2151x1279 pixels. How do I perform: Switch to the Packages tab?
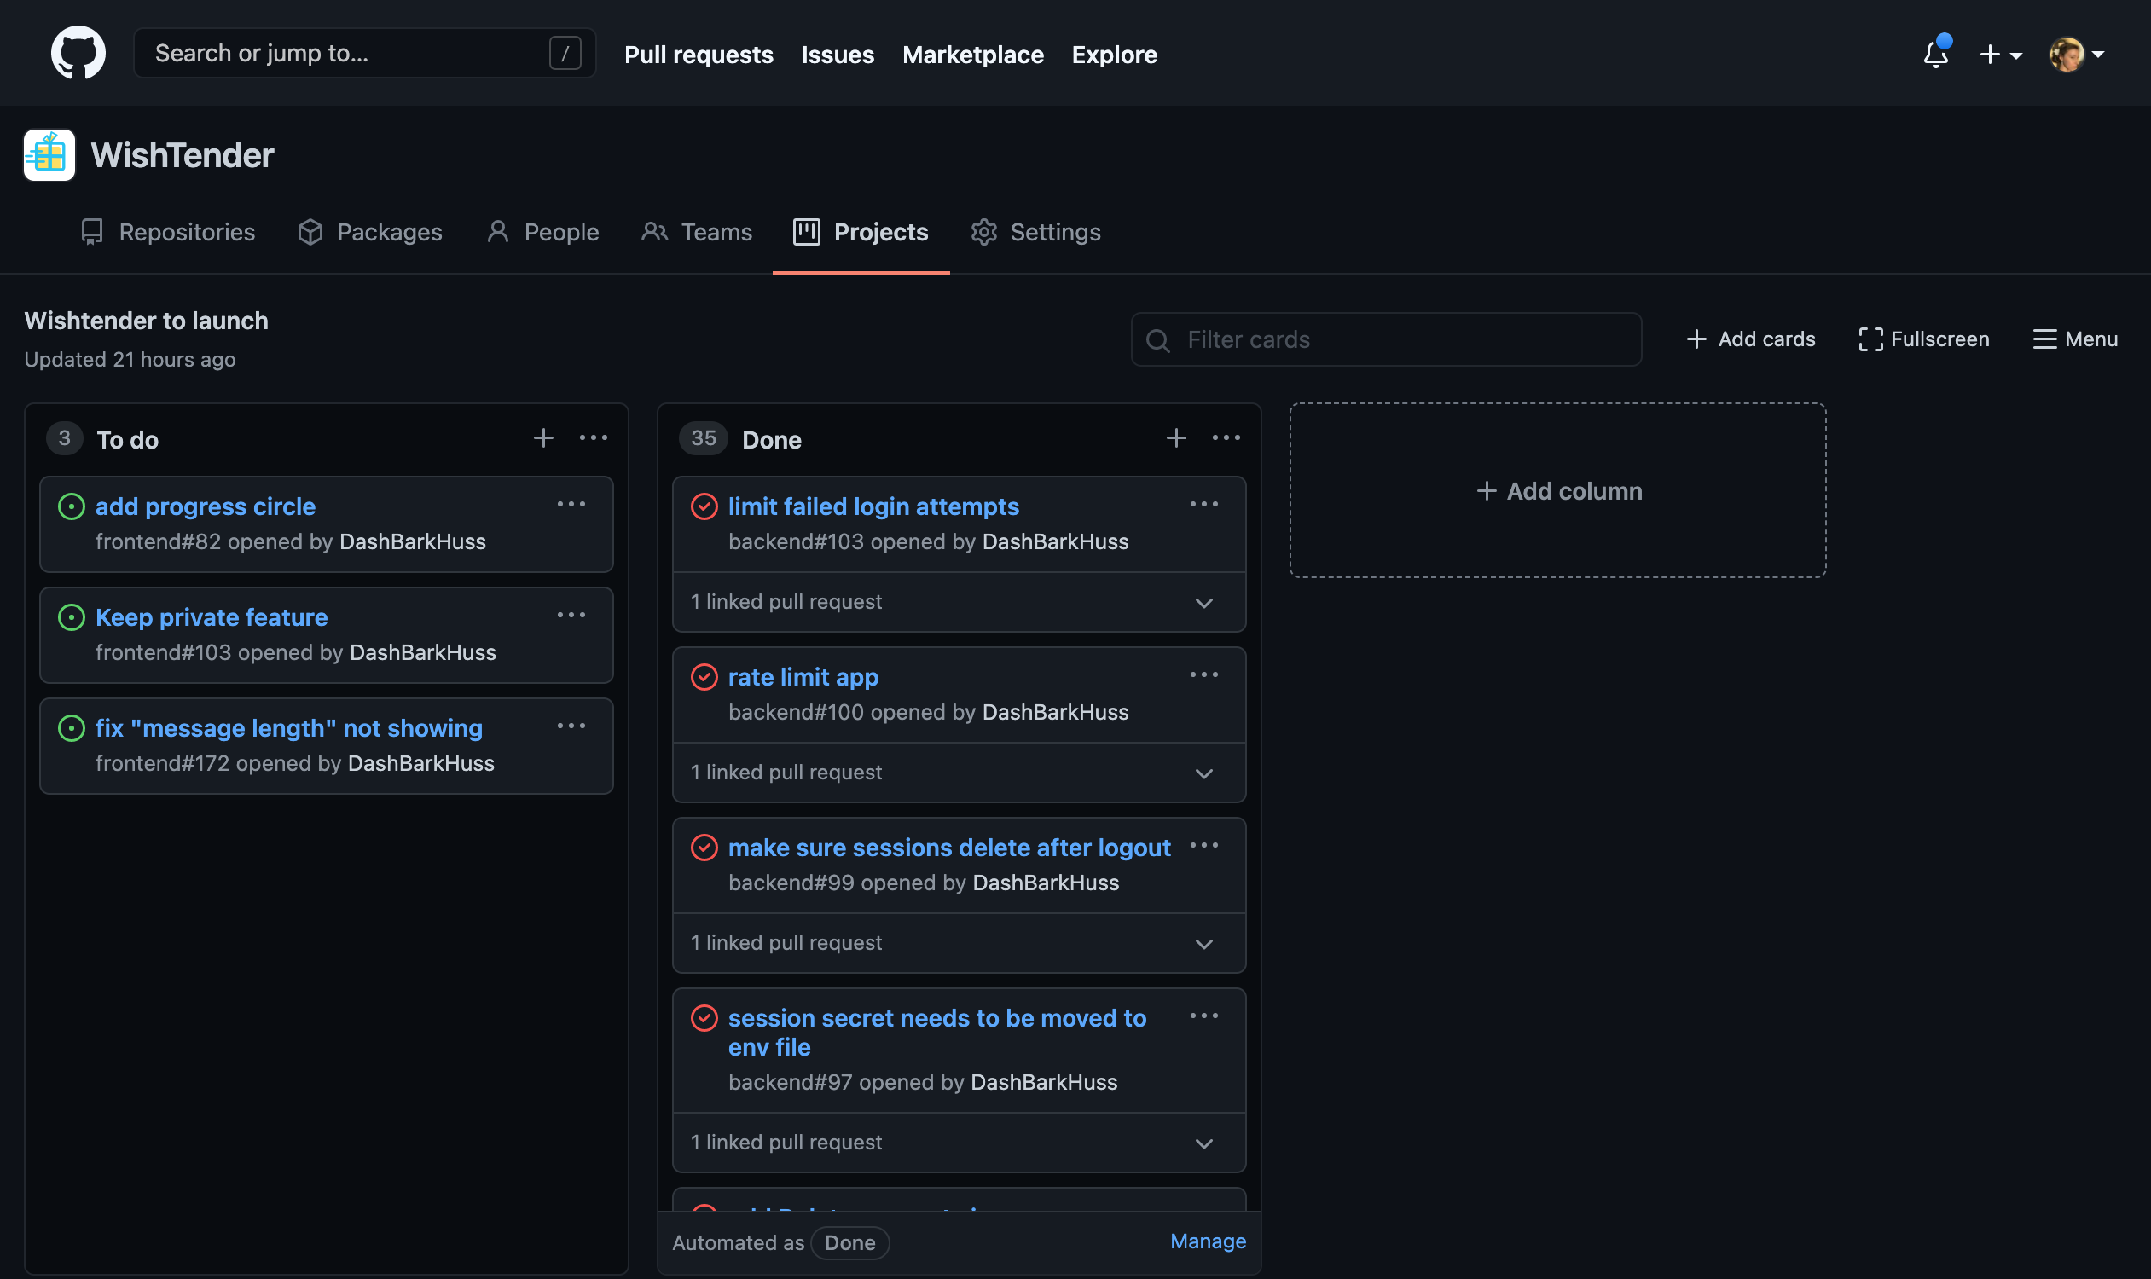point(370,232)
